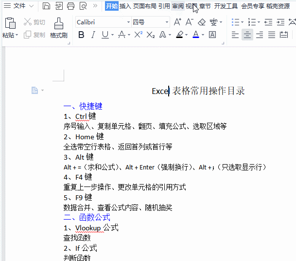The image size is (296, 261).
Task: Click the Print icon
Action: 71,6
